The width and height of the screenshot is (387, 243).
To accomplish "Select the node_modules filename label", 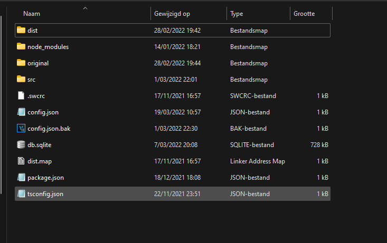I will click(x=48, y=47).
